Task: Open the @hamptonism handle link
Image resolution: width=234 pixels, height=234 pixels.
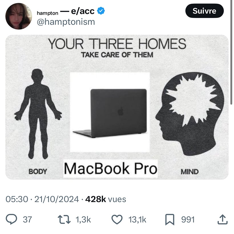Action: (x=66, y=22)
